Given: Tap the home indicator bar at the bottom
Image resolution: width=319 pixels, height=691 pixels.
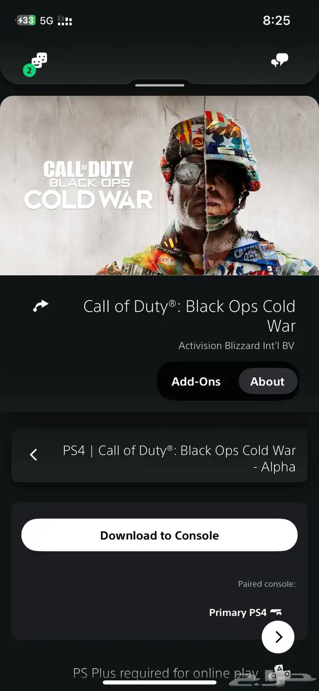Looking at the screenshot, I should (x=159, y=682).
